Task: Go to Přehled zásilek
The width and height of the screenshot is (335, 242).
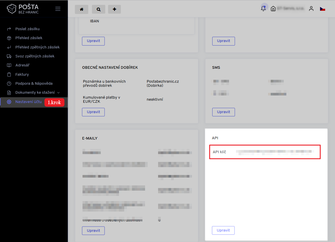Action: (29, 38)
